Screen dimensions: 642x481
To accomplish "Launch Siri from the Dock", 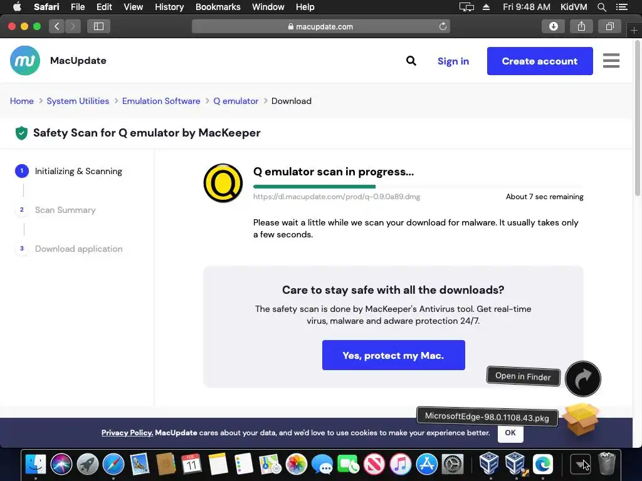I will click(61, 464).
